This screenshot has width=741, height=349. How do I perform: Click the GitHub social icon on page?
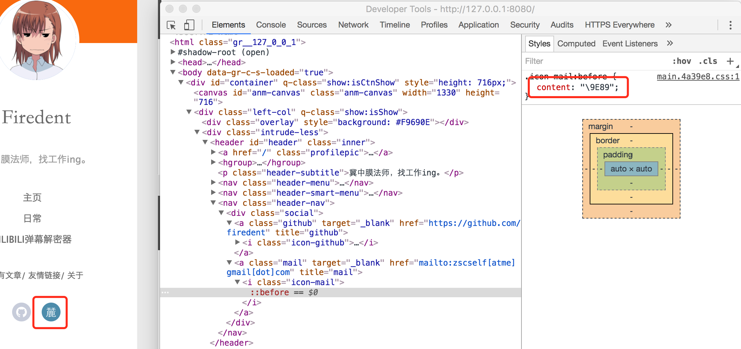click(x=22, y=312)
